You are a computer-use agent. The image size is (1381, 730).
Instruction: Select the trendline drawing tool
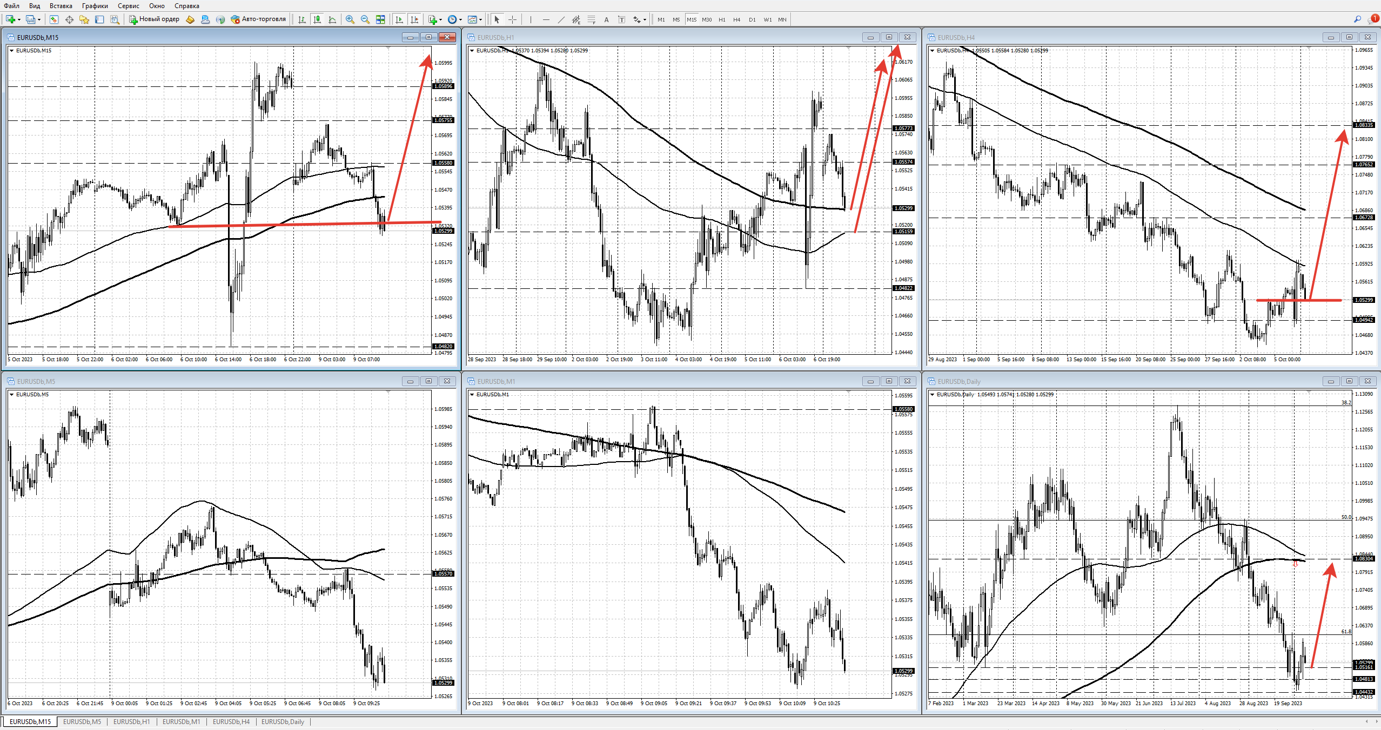point(561,19)
